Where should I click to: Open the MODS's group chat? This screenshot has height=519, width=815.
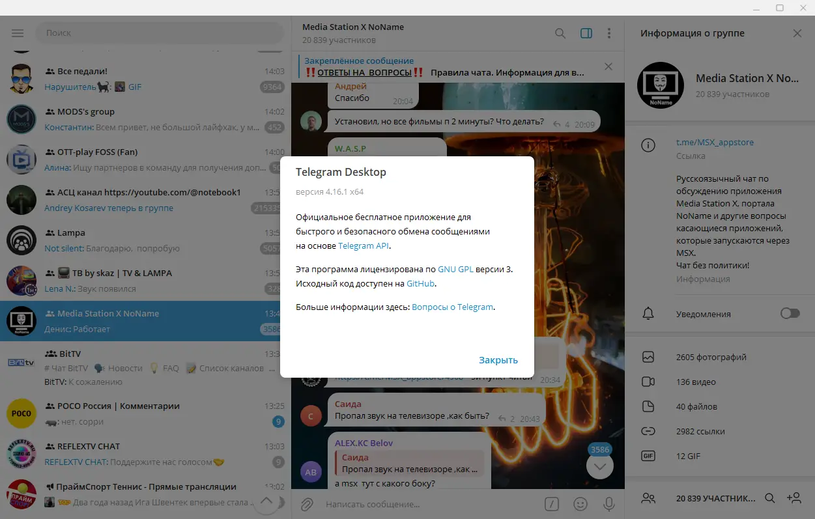[x=145, y=119]
